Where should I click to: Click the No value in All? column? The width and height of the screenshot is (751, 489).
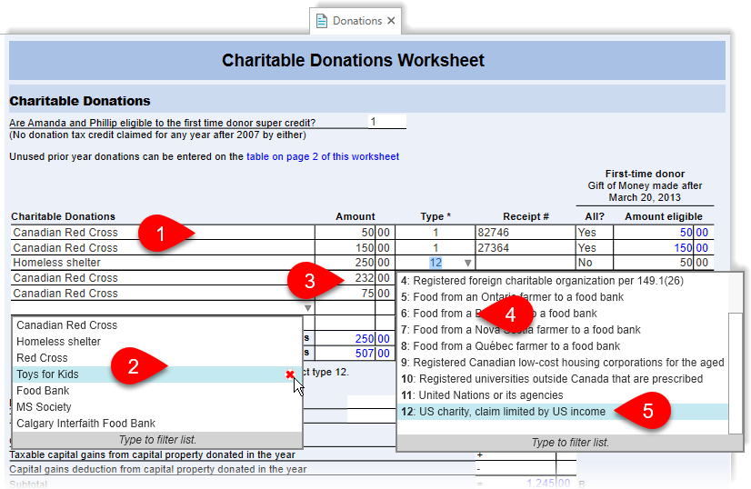tap(595, 263)
